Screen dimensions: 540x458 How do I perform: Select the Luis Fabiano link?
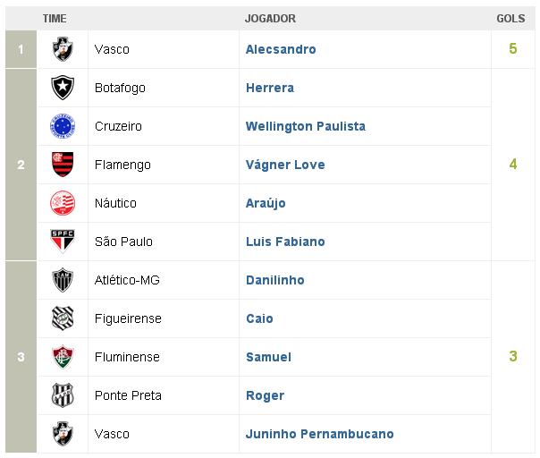(284, 242)
